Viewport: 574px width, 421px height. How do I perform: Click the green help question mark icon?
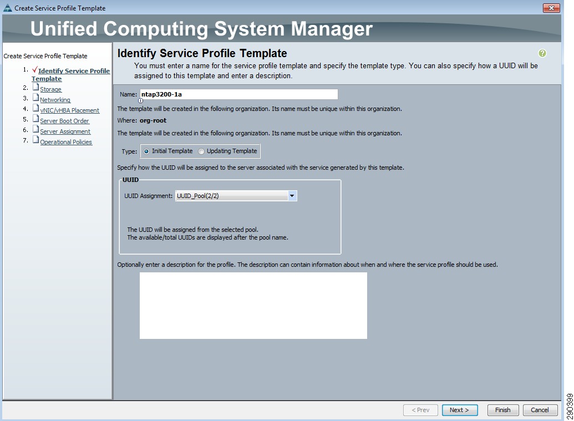542,53
